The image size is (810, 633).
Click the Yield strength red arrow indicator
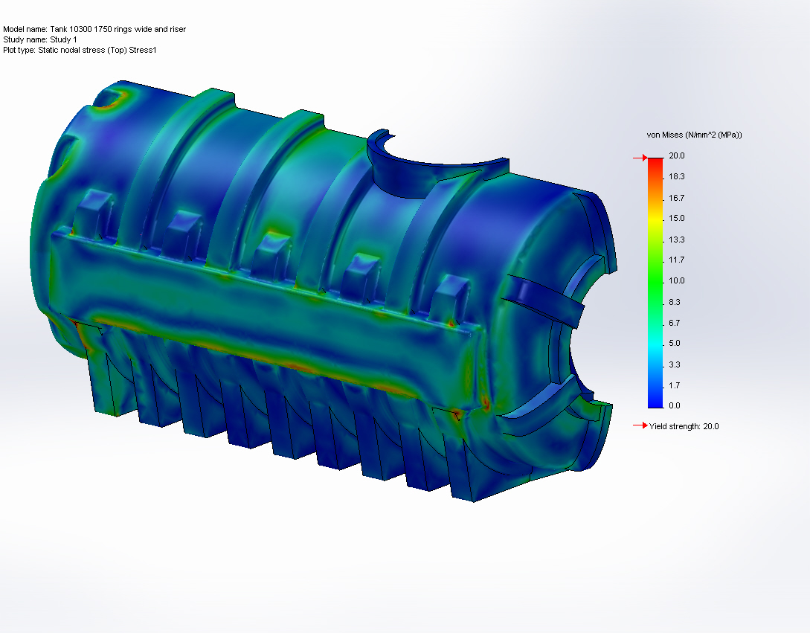pyautogui.click(x=640, y=426)
